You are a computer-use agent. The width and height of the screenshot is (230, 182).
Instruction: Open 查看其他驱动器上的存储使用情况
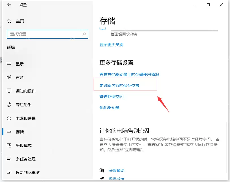130,74
